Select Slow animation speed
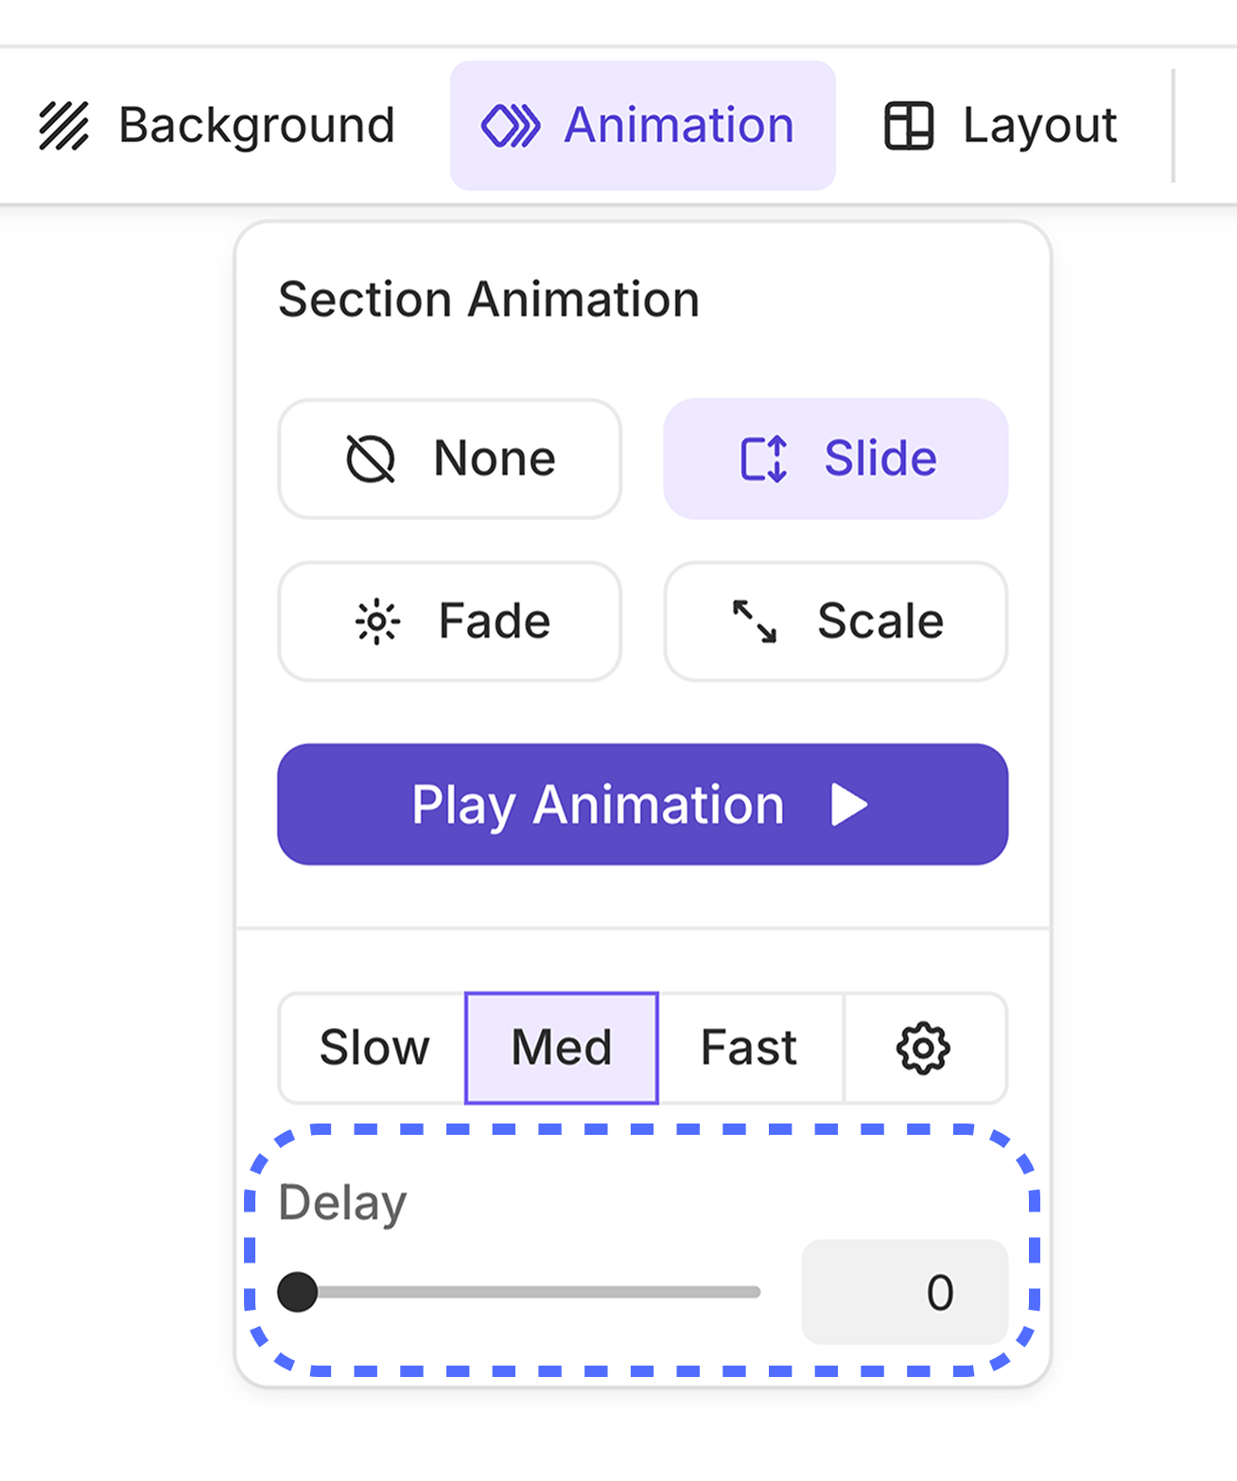1237x1481 pixels. pos(374,1048)
